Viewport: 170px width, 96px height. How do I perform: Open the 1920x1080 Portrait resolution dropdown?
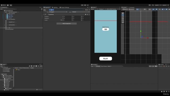pos(113,9)
